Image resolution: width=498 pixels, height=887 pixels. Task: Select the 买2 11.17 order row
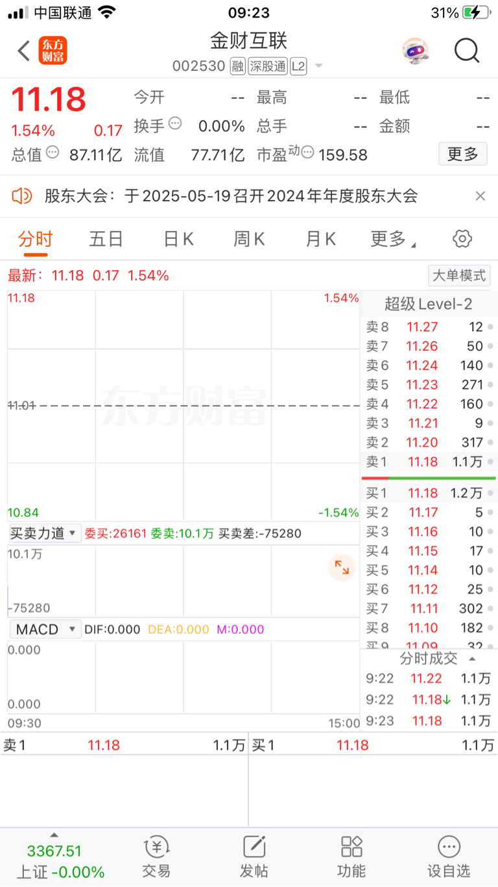(428, 512)
